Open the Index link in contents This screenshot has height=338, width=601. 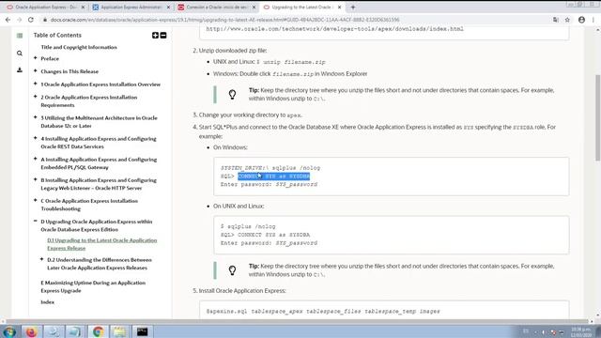[x=48, y=302]
